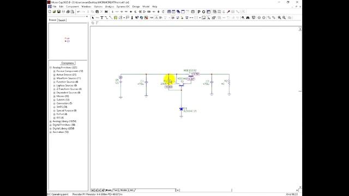Select Special Purpose tree item
This screenshot has width=349, height=196.
point(67,111)
